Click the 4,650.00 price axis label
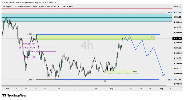Image resolution: width=184 pixels, height=100 pixels. 177,7
